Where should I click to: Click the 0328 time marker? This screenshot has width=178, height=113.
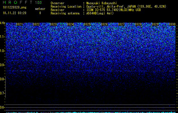[x=138, y=24]
